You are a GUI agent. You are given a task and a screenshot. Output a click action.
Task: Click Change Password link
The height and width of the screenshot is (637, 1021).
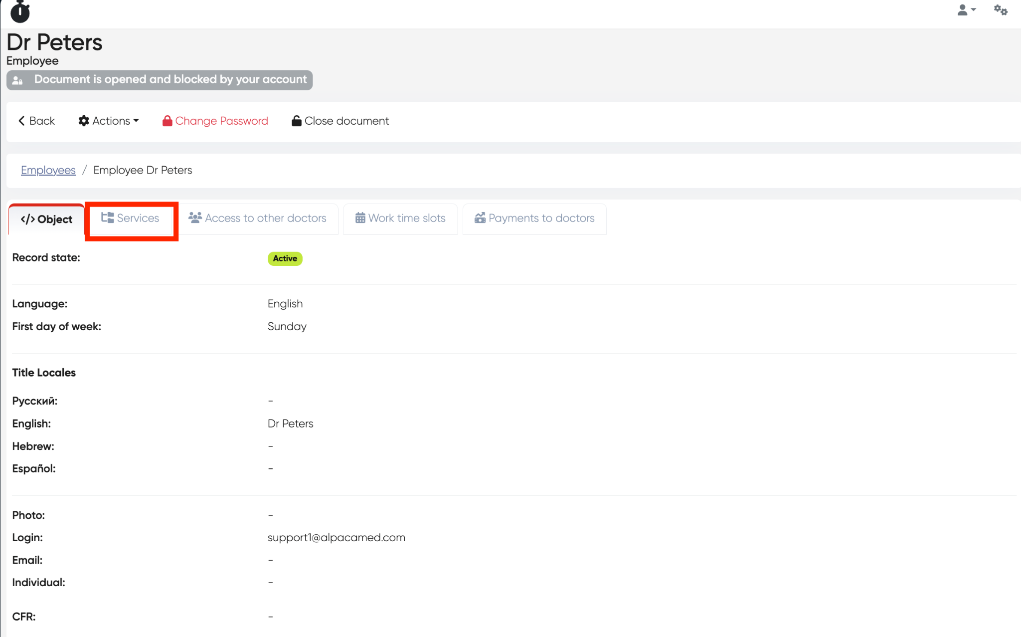pos(221,121)
